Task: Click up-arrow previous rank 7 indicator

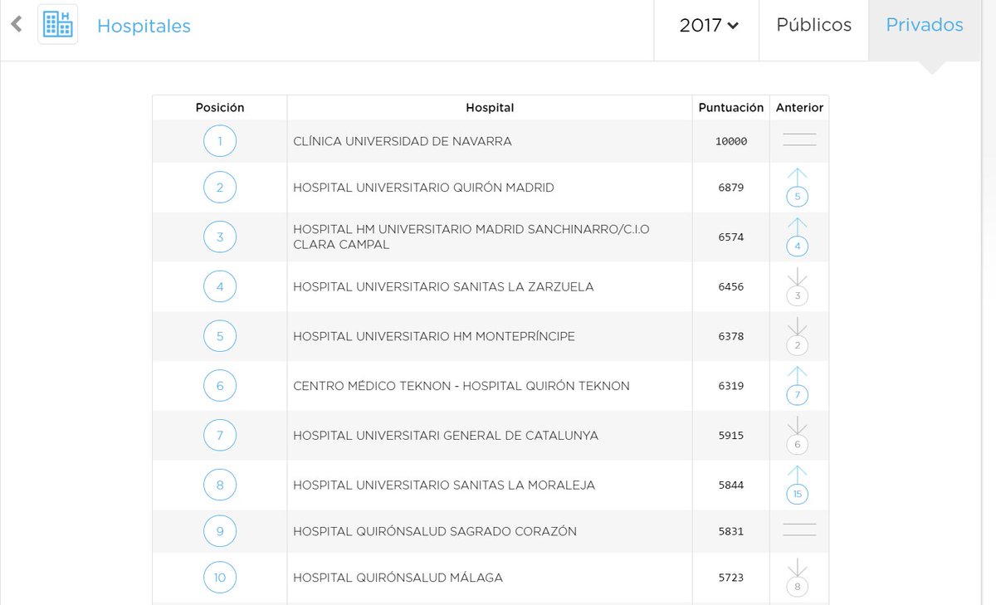Action: click(x=797, y=386)
